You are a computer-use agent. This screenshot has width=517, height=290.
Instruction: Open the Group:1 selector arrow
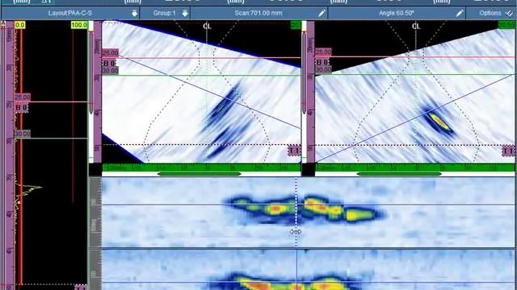pyautogui.click(x=185, y=14)
